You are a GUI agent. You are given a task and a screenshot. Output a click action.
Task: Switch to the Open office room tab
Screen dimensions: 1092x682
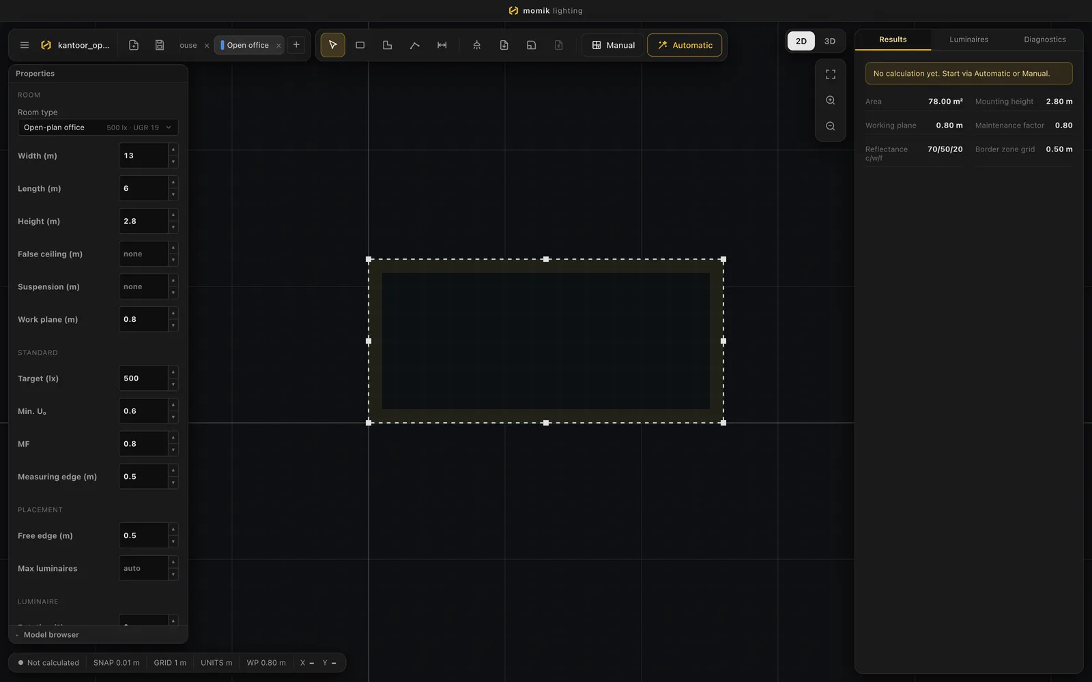[x=248, y=45]
